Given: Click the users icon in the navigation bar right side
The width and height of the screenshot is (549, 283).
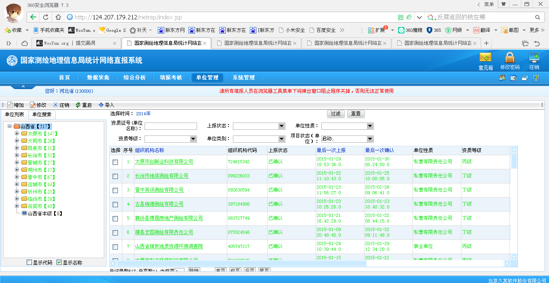Looking at the screenshot, I should coord(502,78).
